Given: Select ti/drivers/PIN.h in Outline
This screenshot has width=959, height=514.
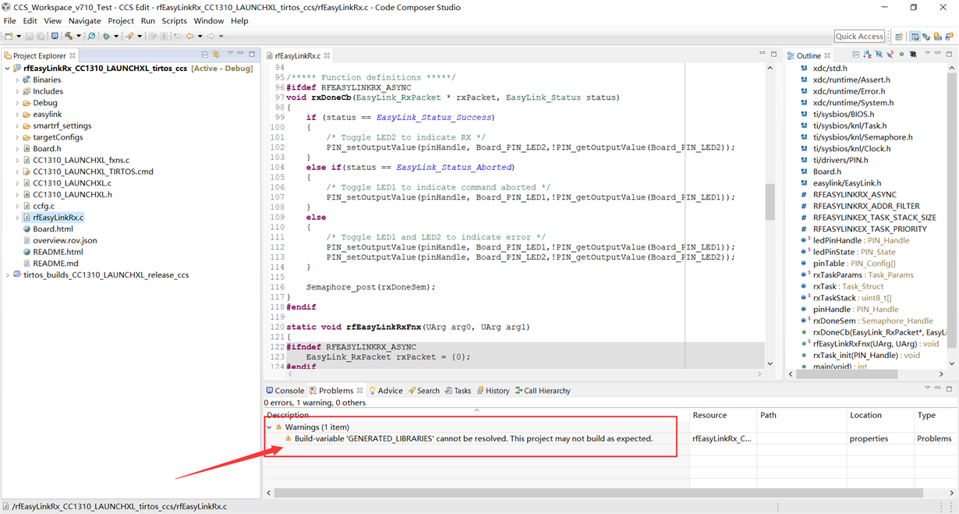Looking at the screenshot, I should [x=840, y=160].
